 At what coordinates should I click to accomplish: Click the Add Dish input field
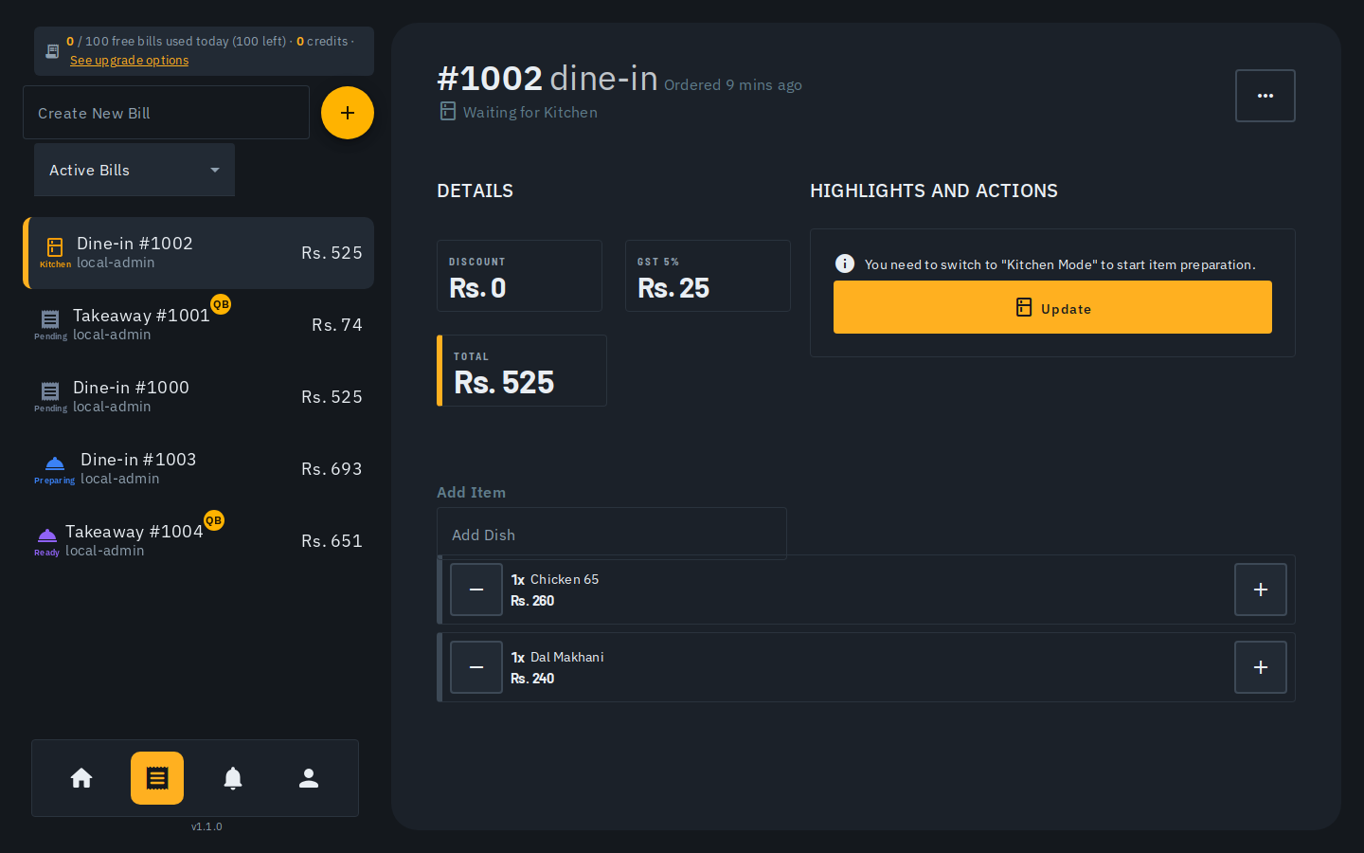[x=612, y=534]
